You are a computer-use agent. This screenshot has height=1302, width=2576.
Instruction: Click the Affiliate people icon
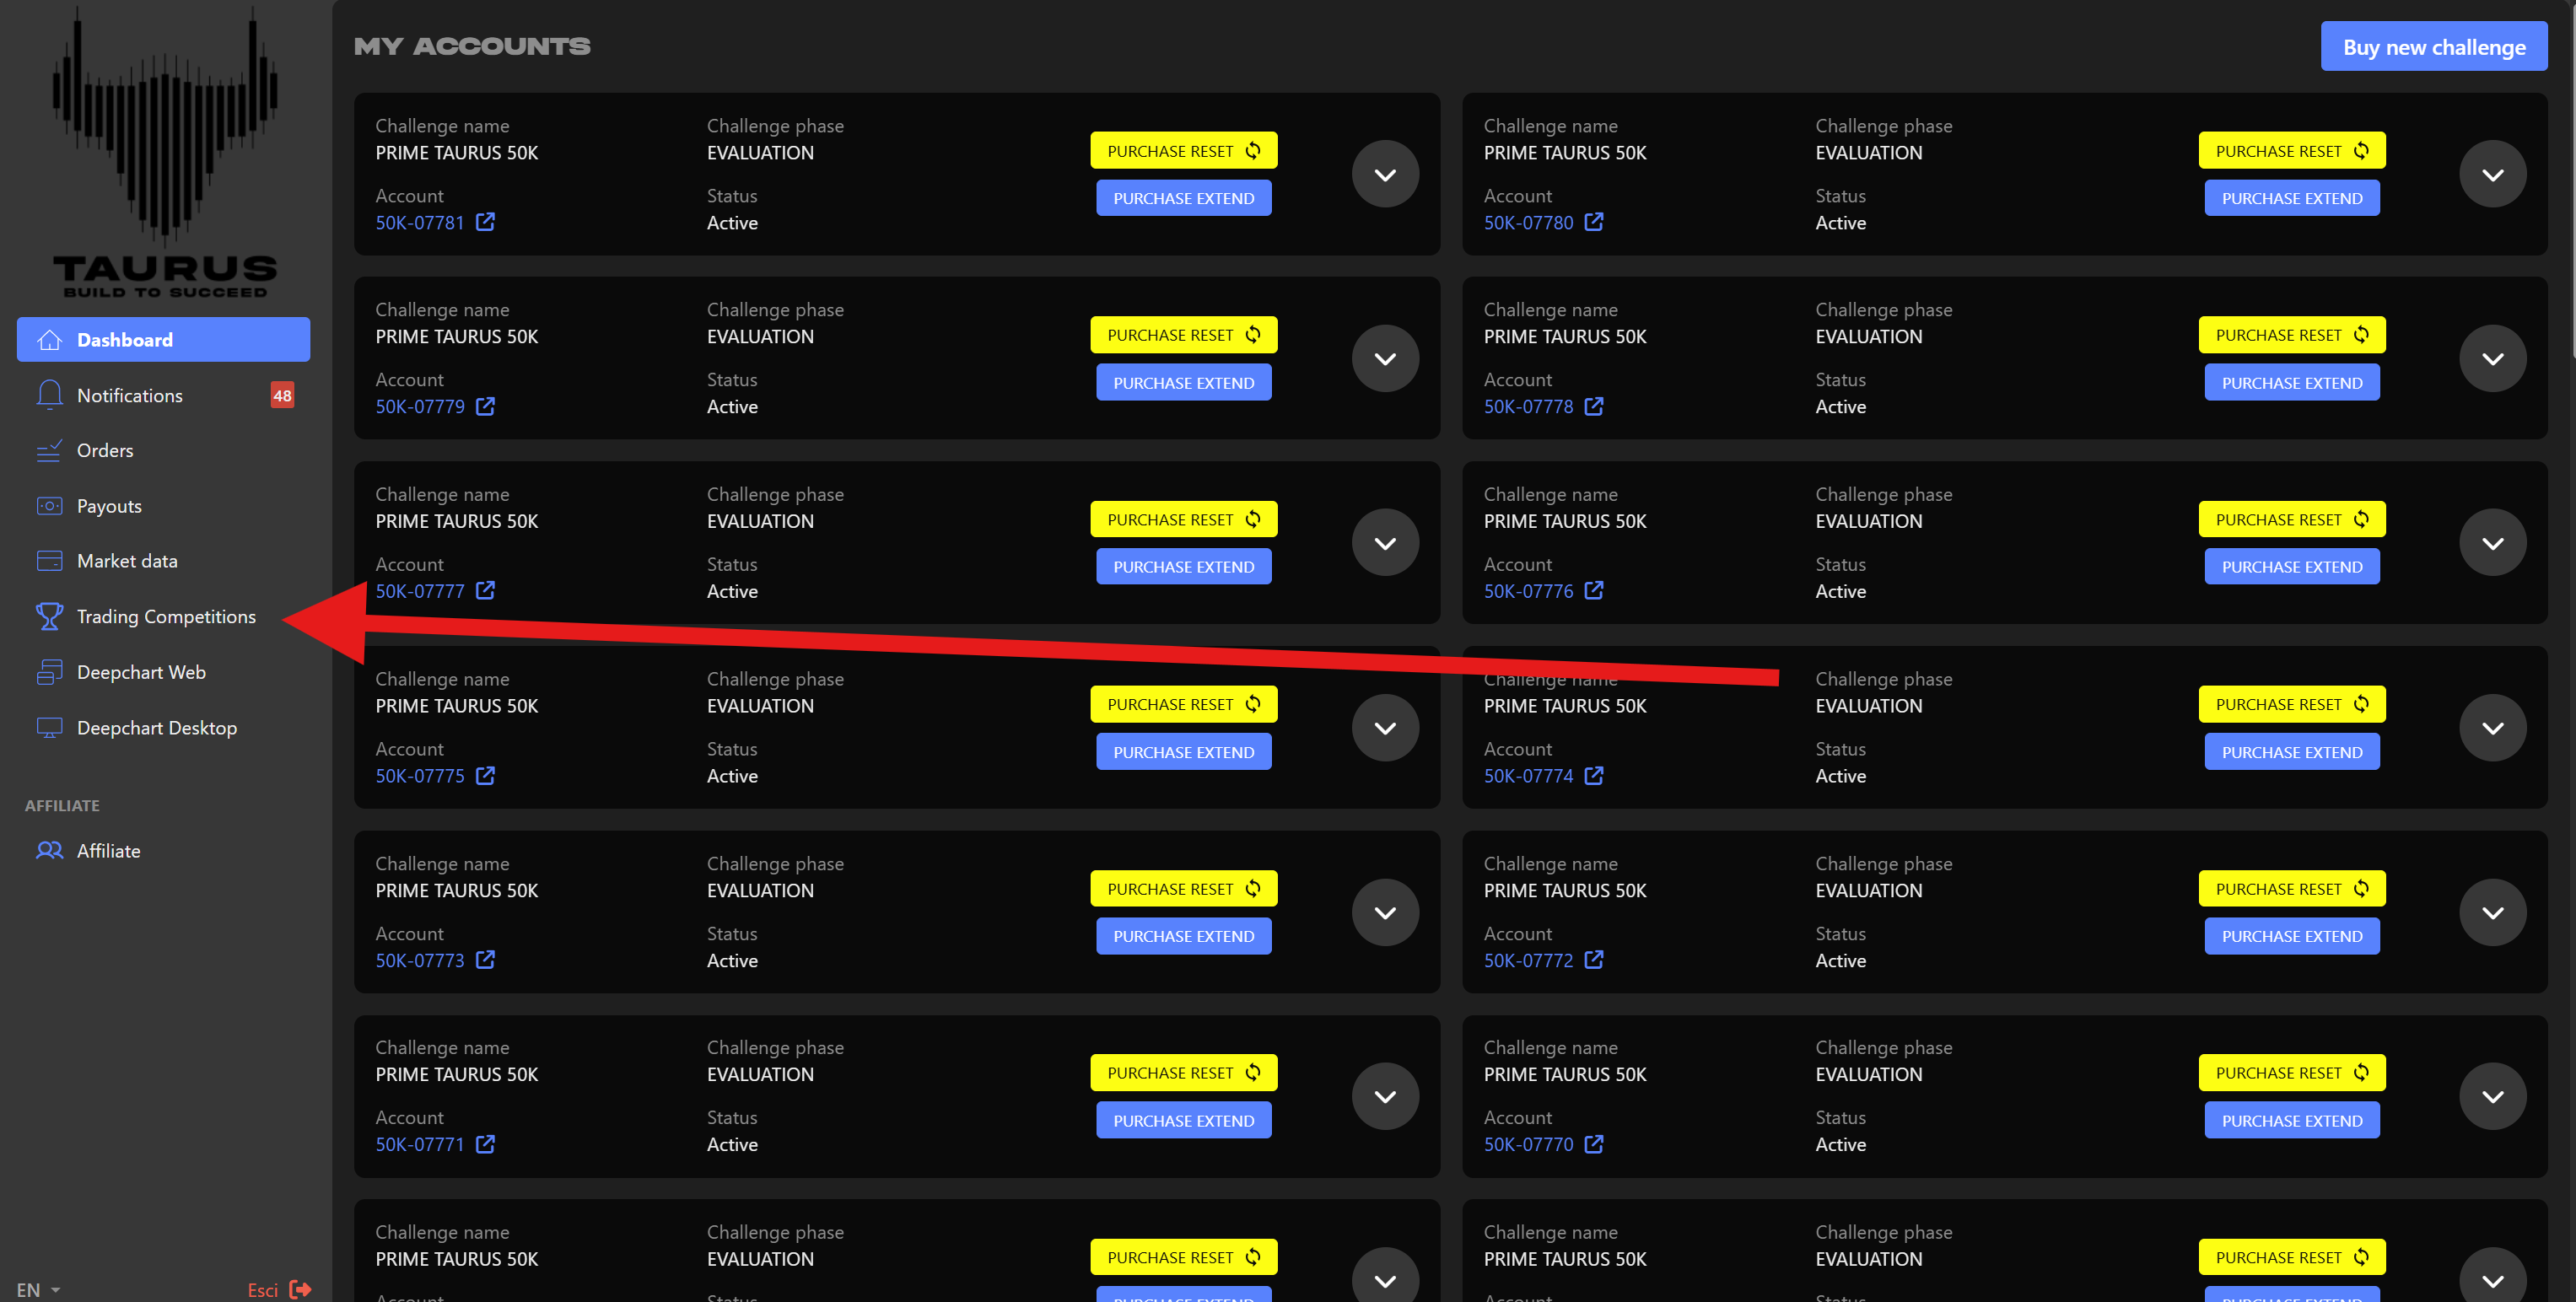click(49, 850)
